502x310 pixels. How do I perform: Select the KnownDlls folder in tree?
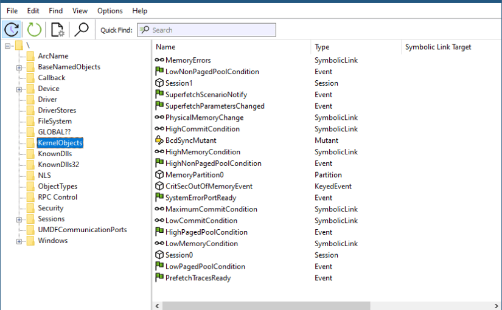pos(55,154)
